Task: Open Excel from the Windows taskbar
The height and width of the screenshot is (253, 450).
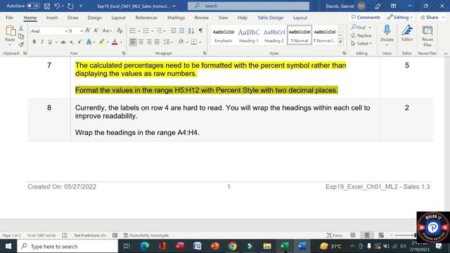Action: (284, 246)
